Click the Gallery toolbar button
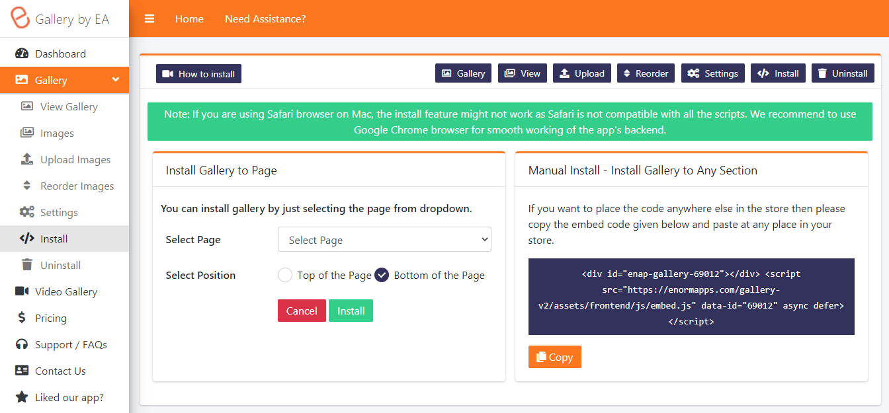 tap(463, 73)
